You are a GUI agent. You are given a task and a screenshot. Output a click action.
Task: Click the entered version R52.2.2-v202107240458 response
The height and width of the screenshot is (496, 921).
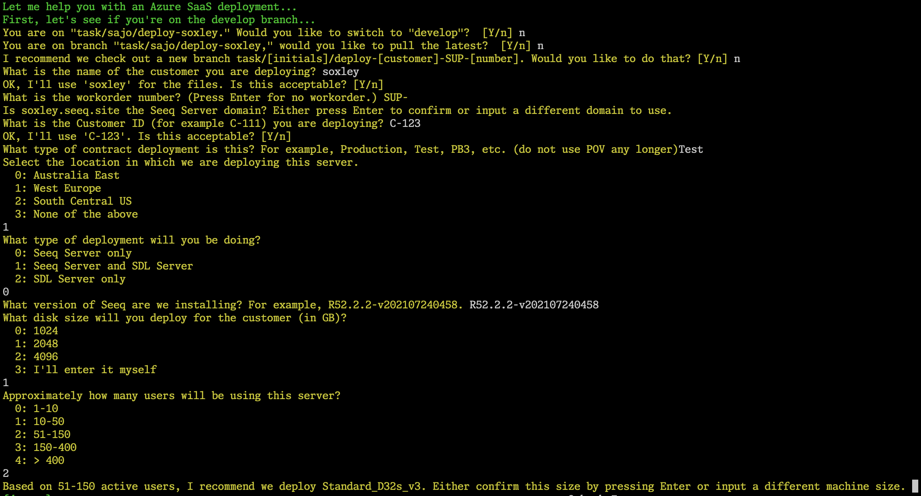534,305
